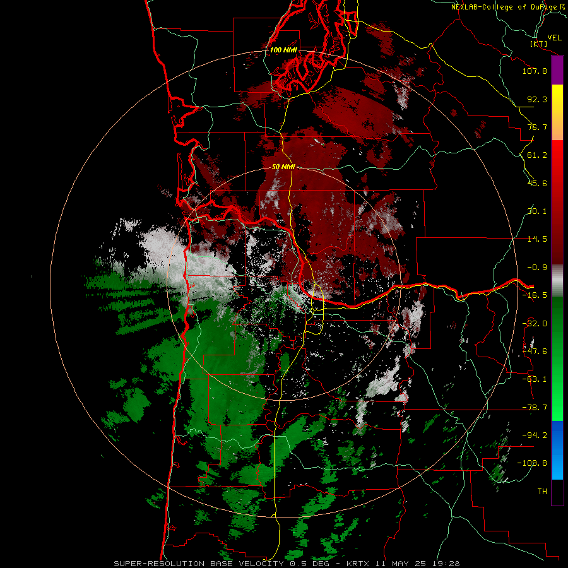Select the -63.1 scale label

535,379
